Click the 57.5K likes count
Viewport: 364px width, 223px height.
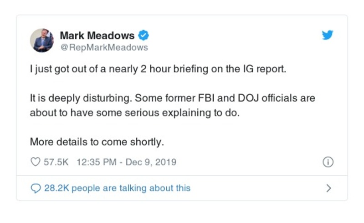point(56,162)
